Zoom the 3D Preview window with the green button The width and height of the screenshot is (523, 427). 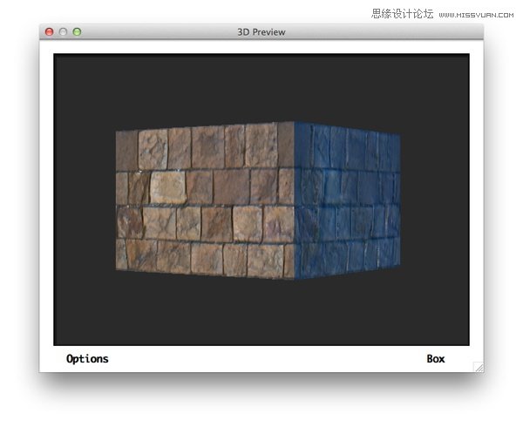coord(77,31)
